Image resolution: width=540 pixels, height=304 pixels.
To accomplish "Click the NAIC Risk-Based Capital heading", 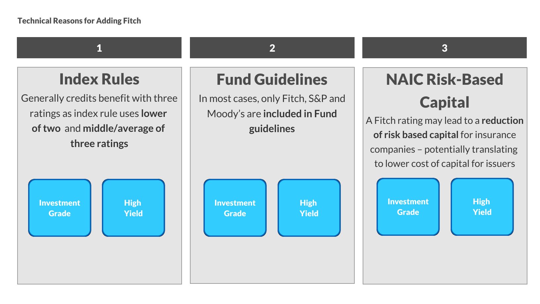I will (444, 91).
